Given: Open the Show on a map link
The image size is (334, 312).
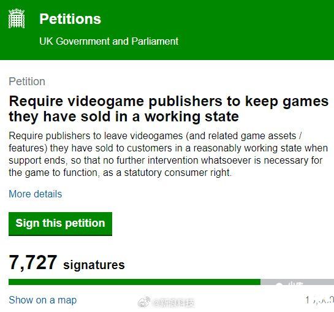Looking at the screenshot, I should point(43,300).
